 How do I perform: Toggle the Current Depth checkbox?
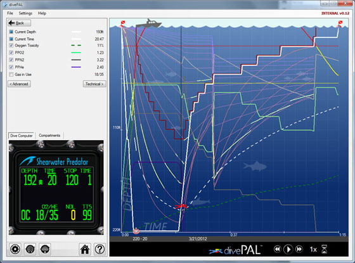point(11,32)
